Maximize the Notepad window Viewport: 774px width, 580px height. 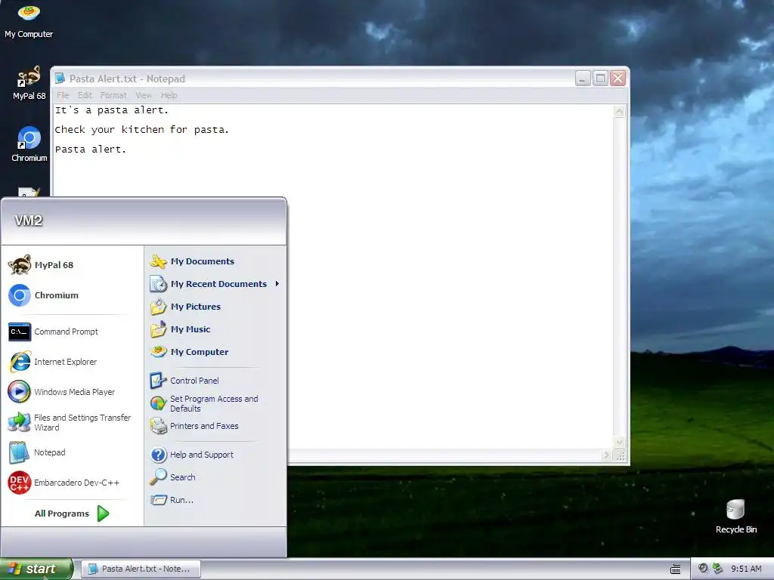[x=600, y=78]
